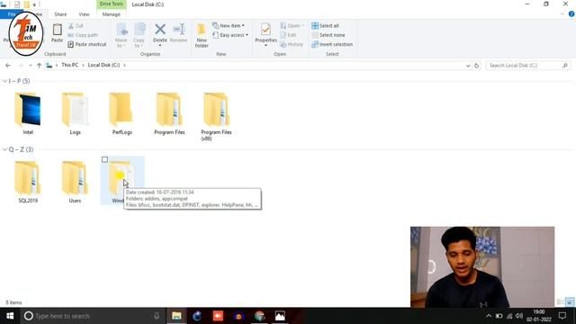Collapse the I – P group
Screen dimensions: 576x324
point(4,81)
